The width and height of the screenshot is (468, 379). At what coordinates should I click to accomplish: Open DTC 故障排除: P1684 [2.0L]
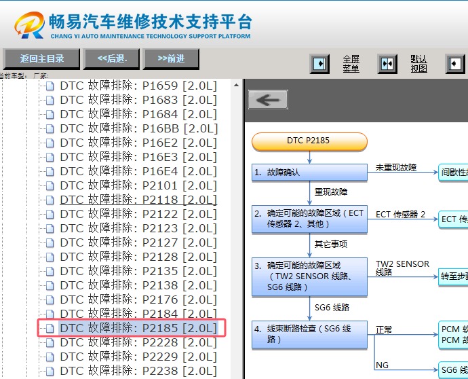tap(138, 115)
